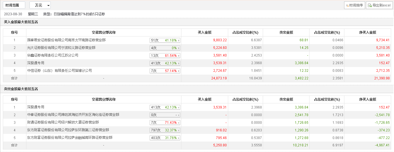Open 国泰君安证券南京太平南路营业部 link
394x152 pixels.
click(x=66, y=40)
